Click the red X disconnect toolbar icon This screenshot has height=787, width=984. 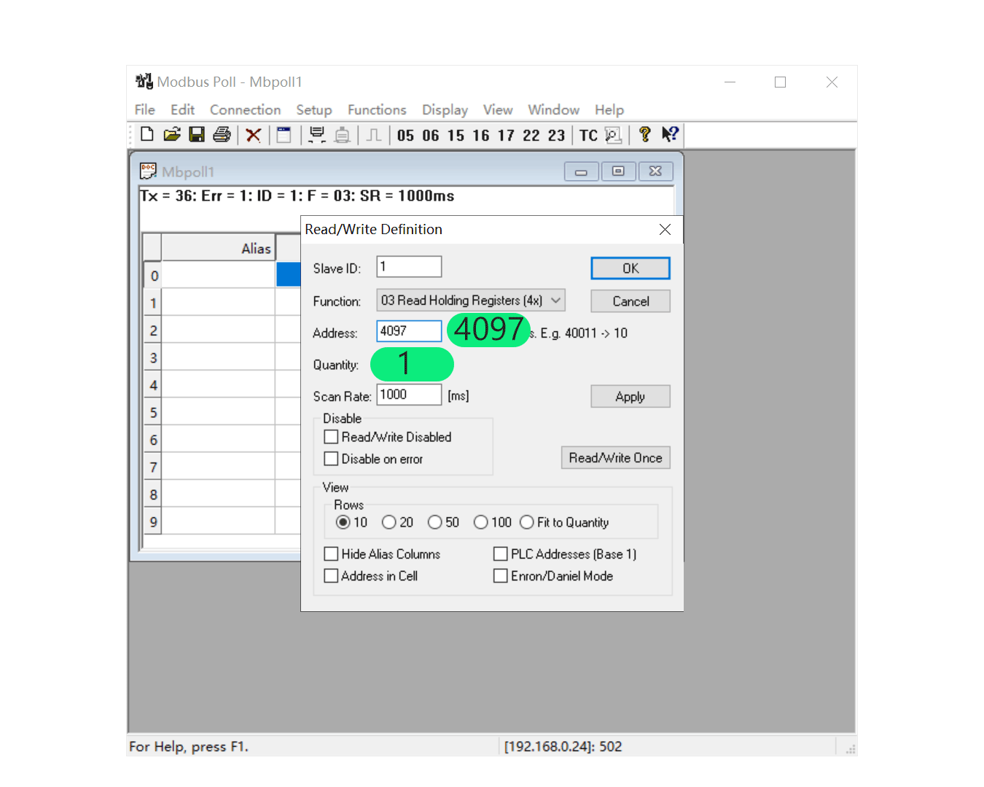pyautogui.click(x=253, y=134)
